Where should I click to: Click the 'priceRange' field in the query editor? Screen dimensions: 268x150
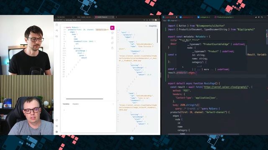click(x=80, y=51)
